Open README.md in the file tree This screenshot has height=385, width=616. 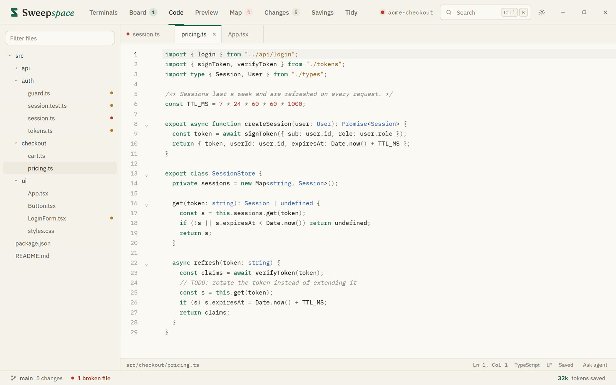pos(60,256)
